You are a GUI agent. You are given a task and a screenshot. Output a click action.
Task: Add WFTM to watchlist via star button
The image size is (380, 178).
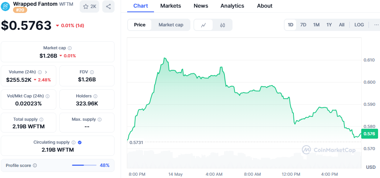click(89, 6)
